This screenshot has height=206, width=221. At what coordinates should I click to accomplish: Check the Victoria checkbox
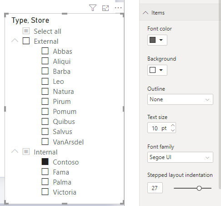point(45,192)
